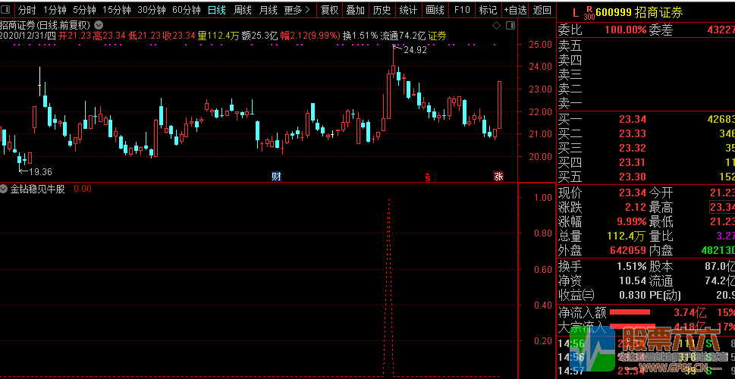Expand the 更多 periods menu
Screen dimensions: 735x379
pyautogui.click(x=297, y=11)
